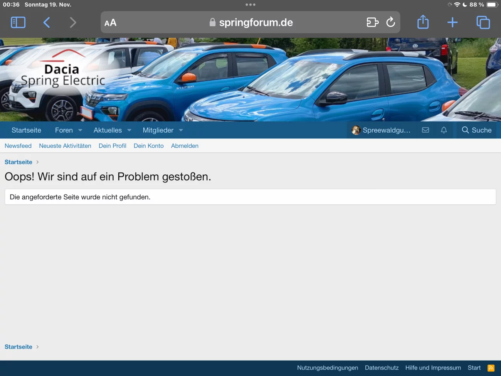Open the Startseite navigation tab
The image size is (501, 376).
click(x=26, y=130)
